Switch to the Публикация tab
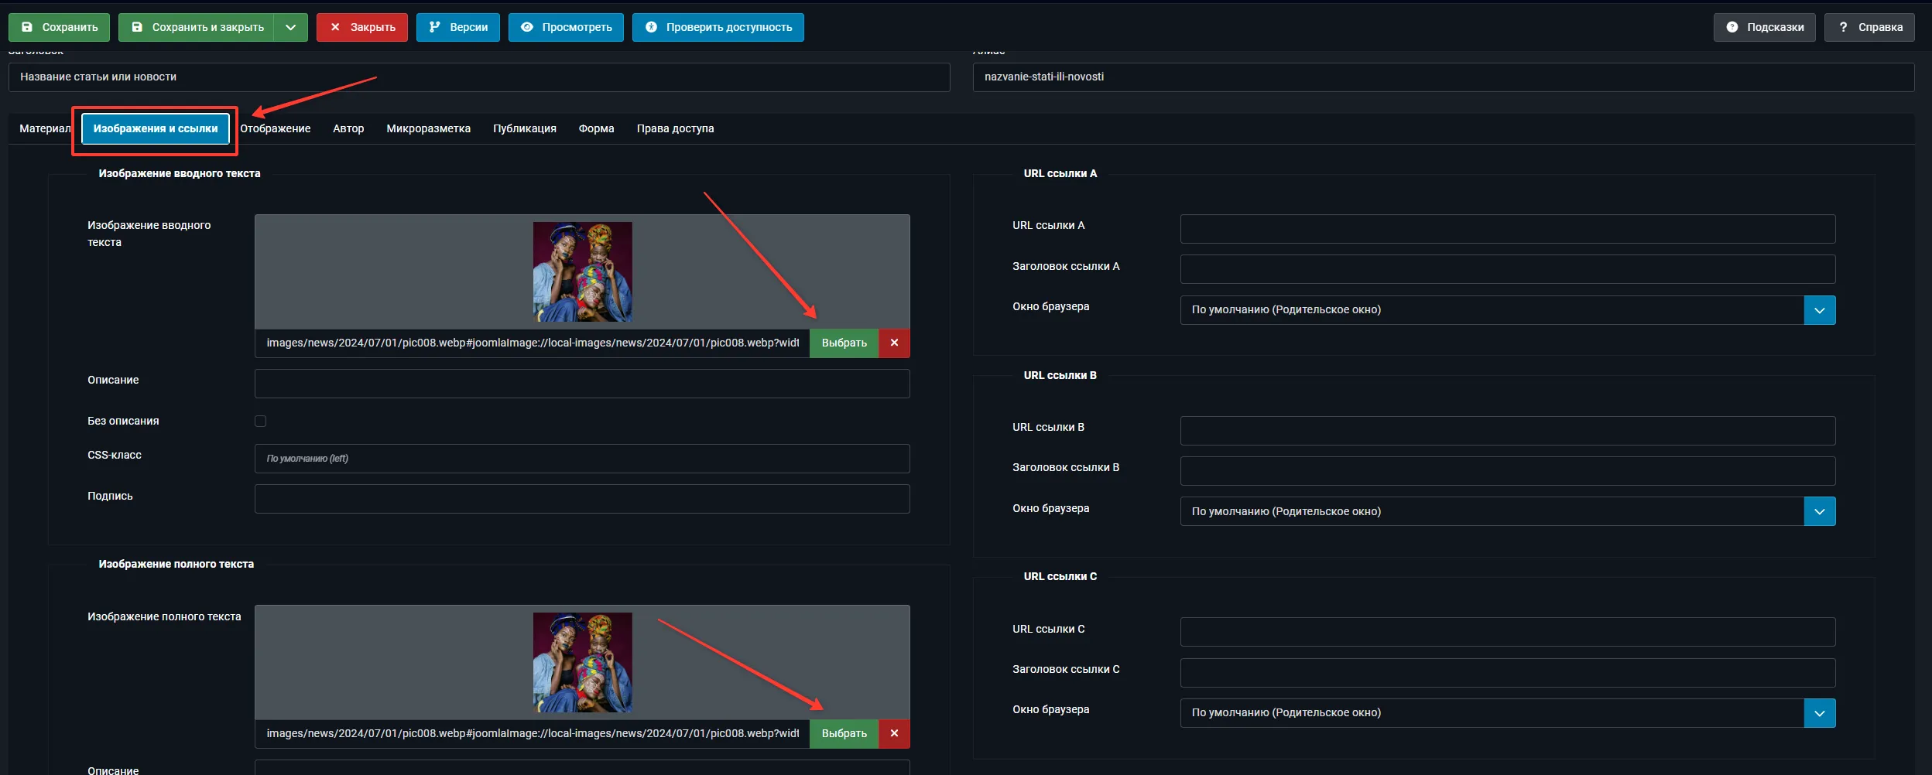 coord(524,128)
